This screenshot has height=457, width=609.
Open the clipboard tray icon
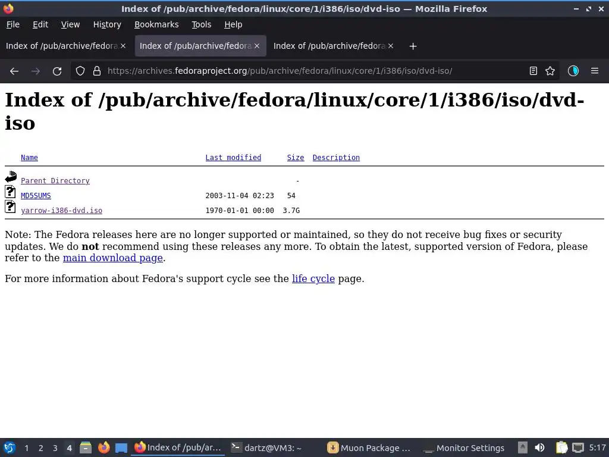point(561,447)
